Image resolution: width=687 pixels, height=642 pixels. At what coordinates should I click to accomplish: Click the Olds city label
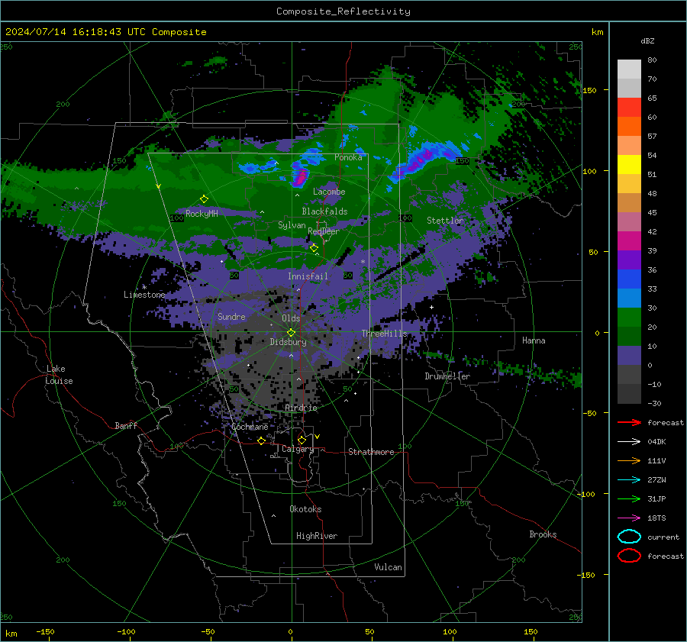click(291, 318)
